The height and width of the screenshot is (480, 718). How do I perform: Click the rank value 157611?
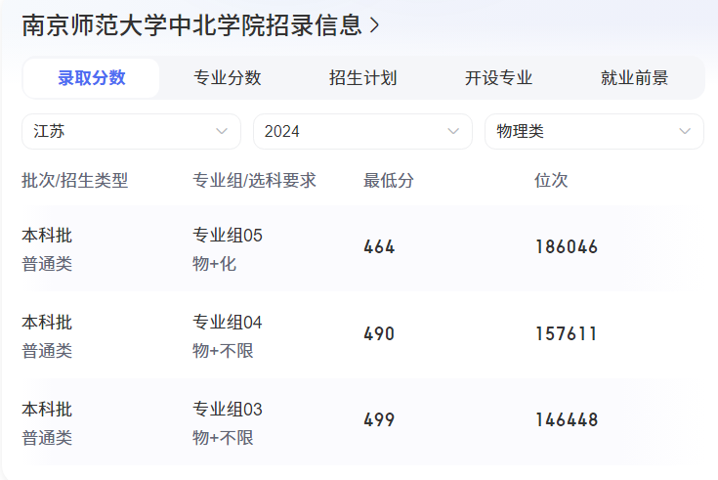566,333
